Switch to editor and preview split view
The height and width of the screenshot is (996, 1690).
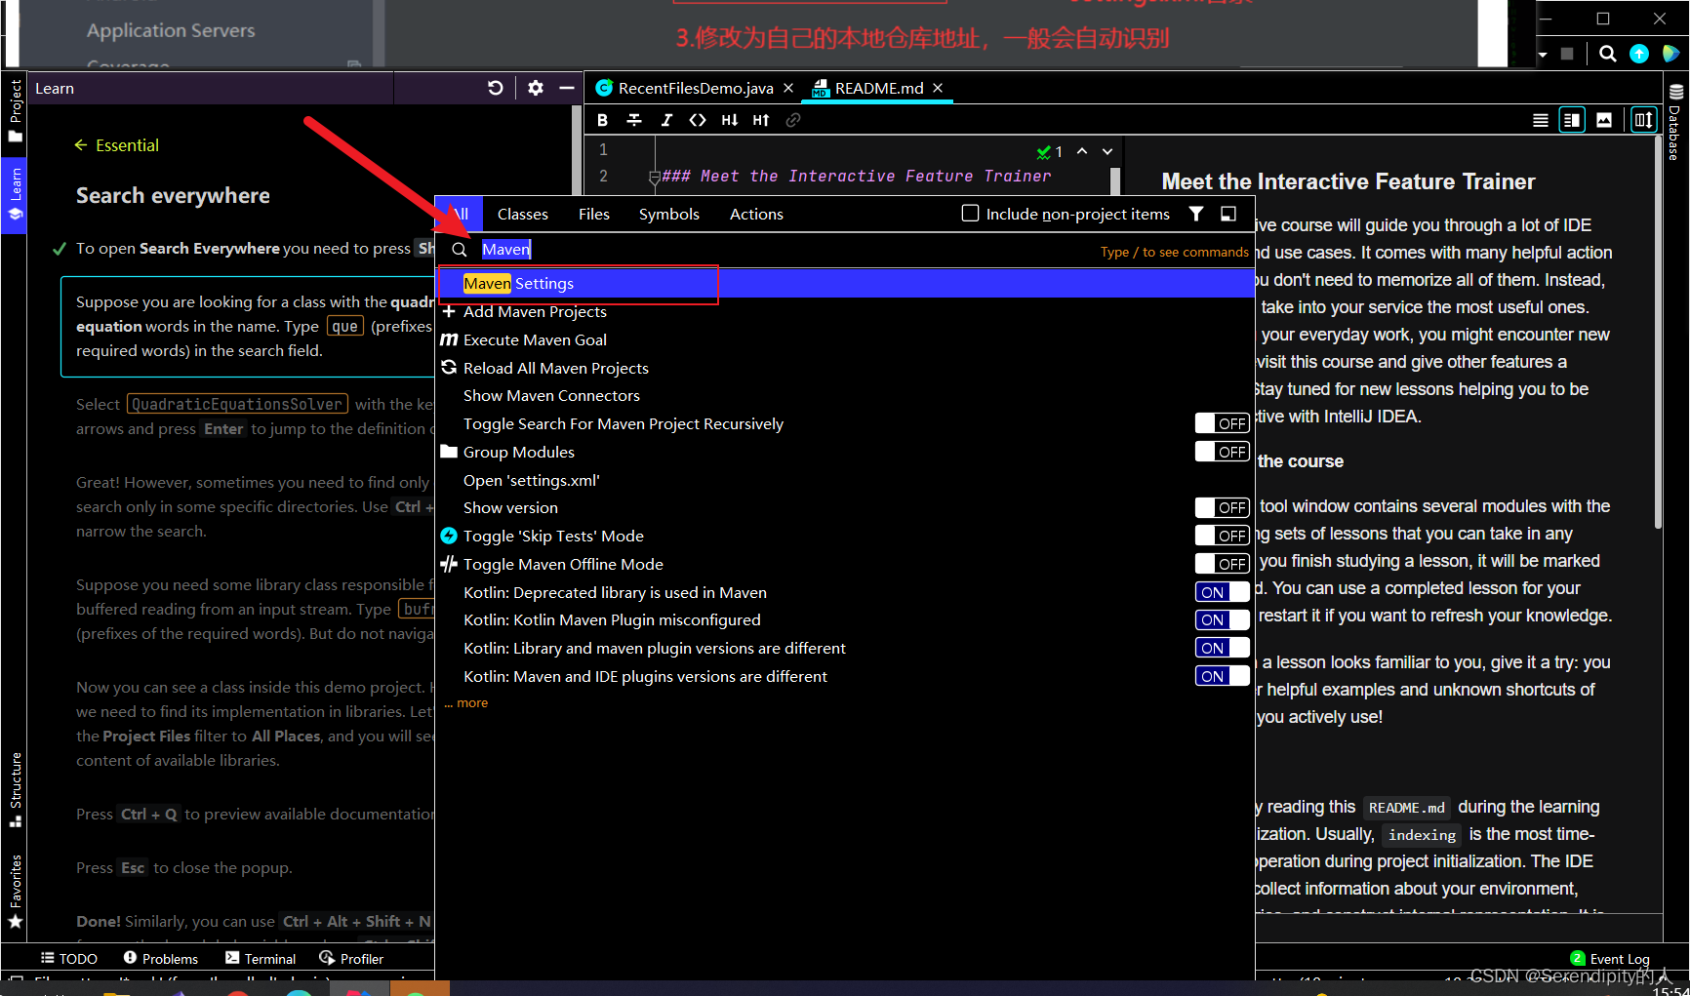point(1572,120)
